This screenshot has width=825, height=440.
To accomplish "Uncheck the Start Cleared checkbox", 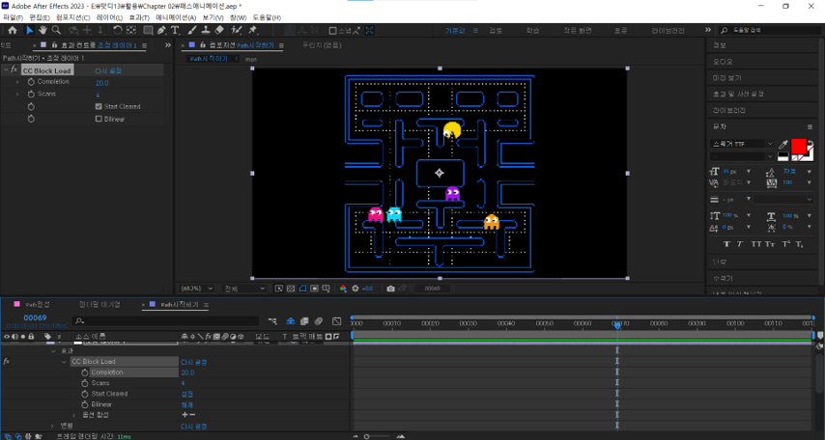I will point(99,107).
